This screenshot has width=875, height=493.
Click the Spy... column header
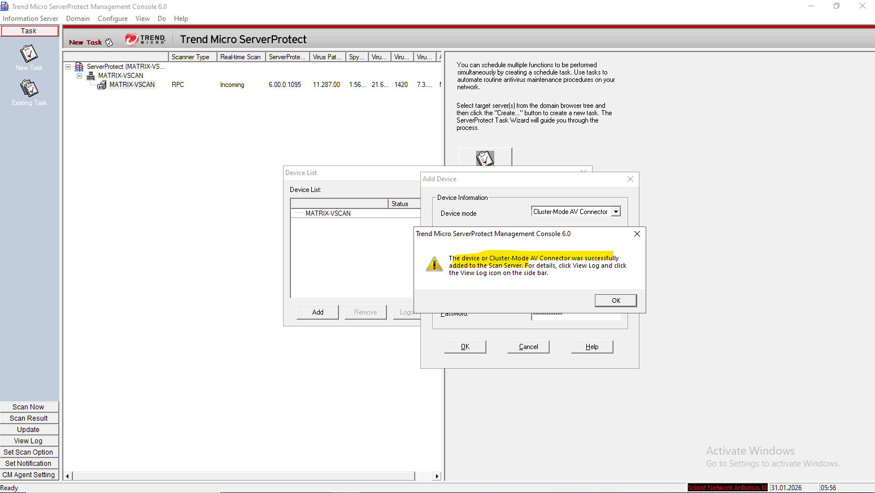pyautogui.click(x=357, y=57)
